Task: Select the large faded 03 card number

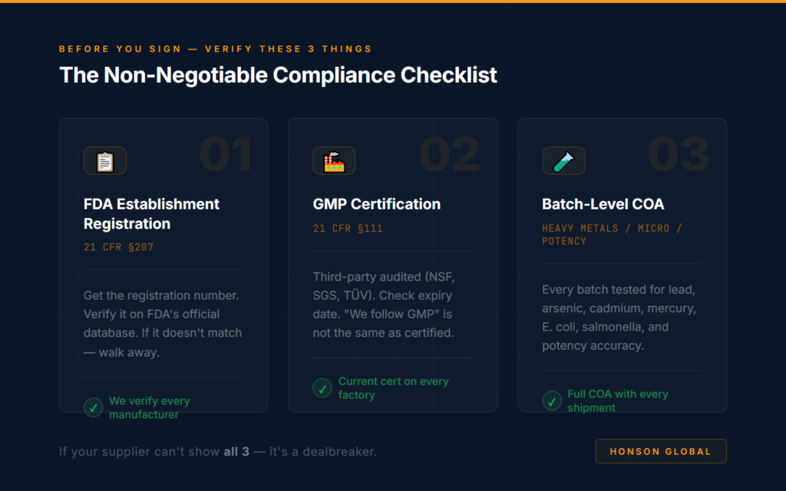Action: [x=679, y=154]
